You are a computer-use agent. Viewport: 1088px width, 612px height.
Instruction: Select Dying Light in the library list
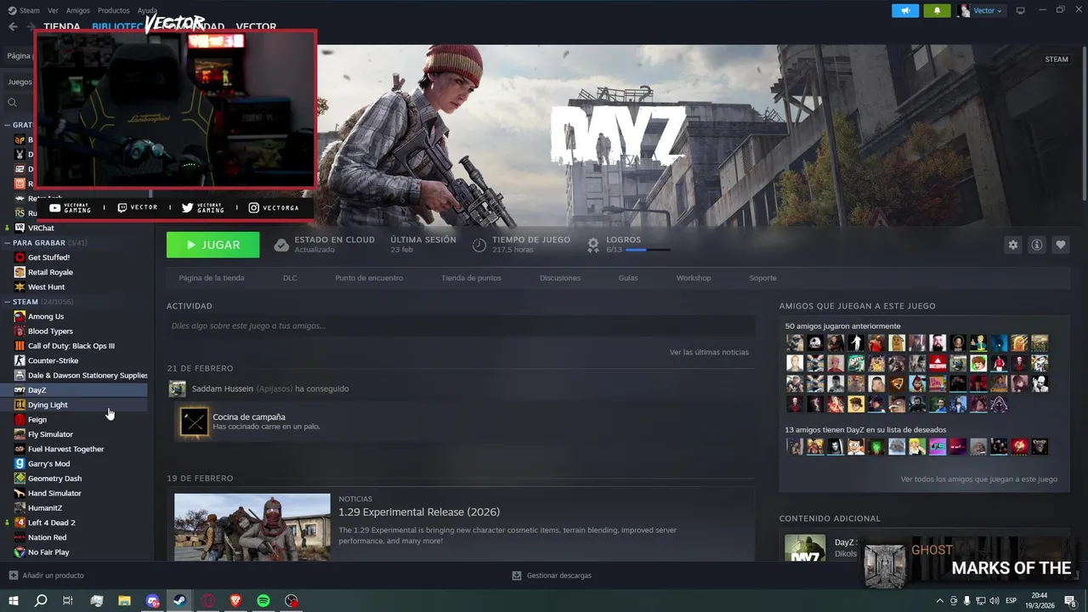pos(48,405)
